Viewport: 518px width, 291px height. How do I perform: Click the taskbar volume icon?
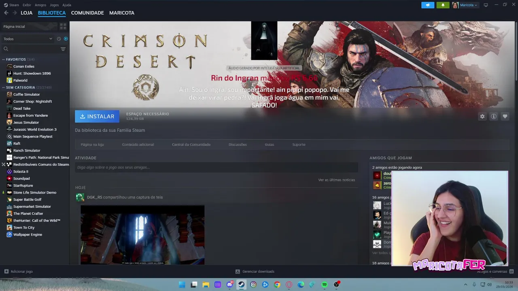[x=489, y=285]
